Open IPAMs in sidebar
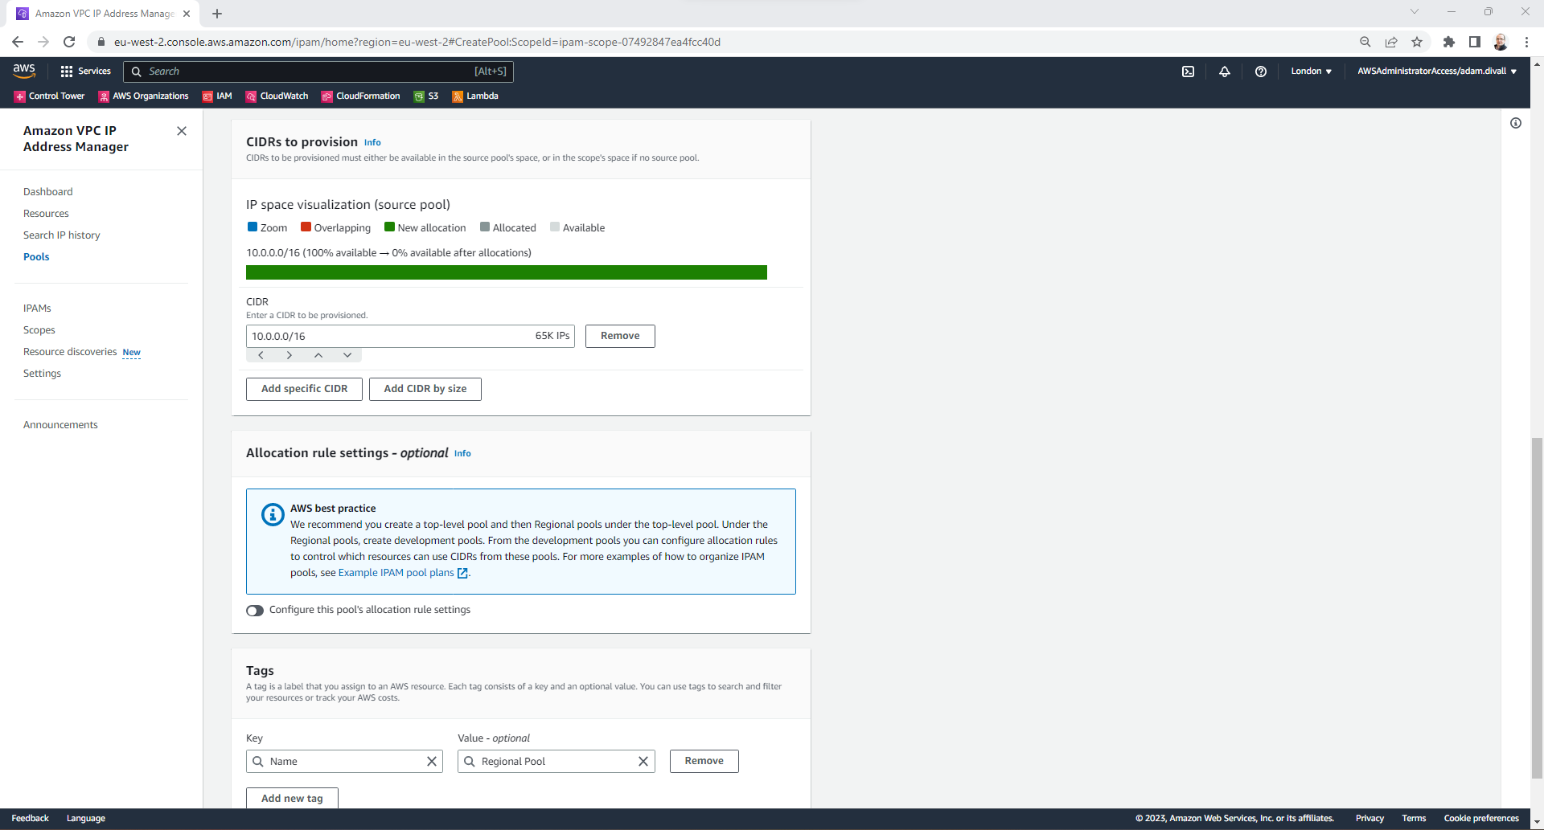Screen dimensions: 1544x830 [37, 309]
